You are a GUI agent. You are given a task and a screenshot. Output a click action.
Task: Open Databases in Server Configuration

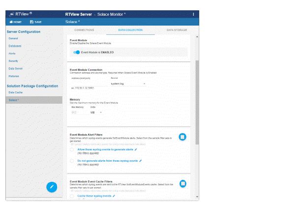coord(15,46)
